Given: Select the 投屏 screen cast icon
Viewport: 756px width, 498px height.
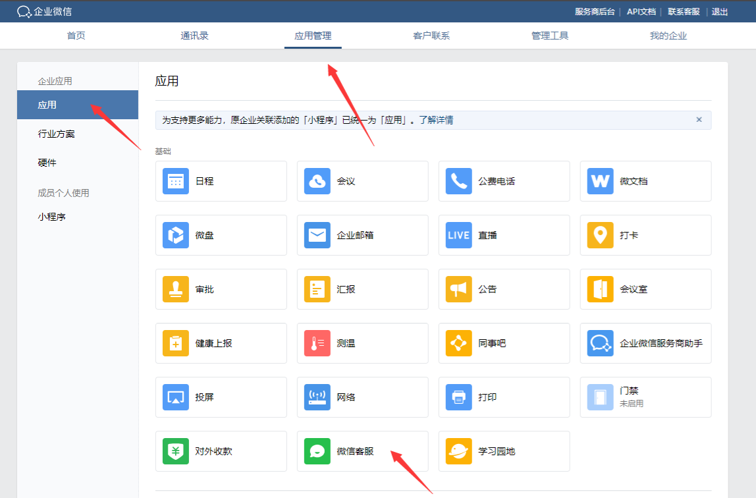Looking at the screenshot, I should pos(175,397).
